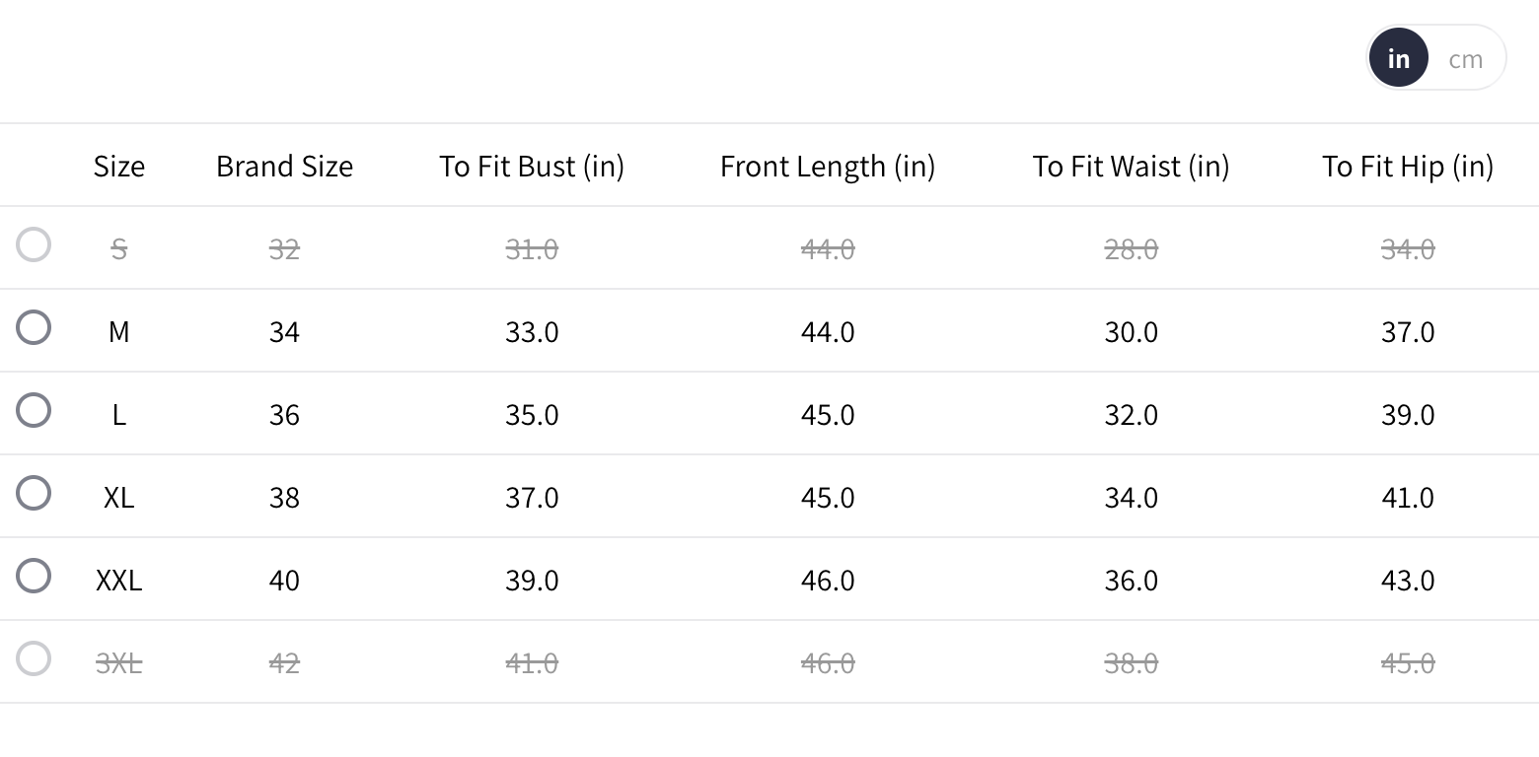Switch measurement units to cm
The height and width of the screenshot is (757, 1539).
(x=1465, y=59)
